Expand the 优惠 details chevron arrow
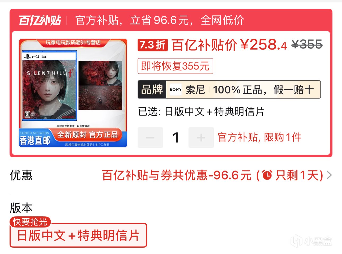This screenshot has height=254, width=342. (x=329, y=175)
